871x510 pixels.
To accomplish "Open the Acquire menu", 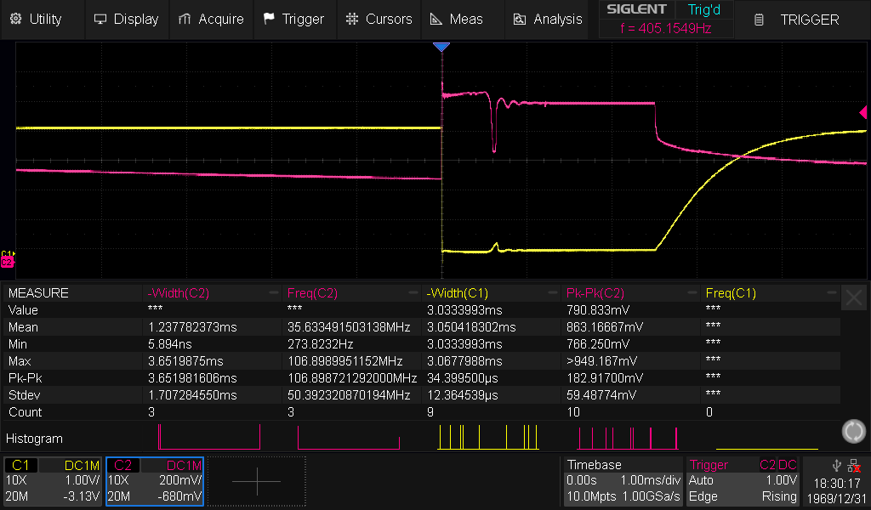I will tap(211, 19).
